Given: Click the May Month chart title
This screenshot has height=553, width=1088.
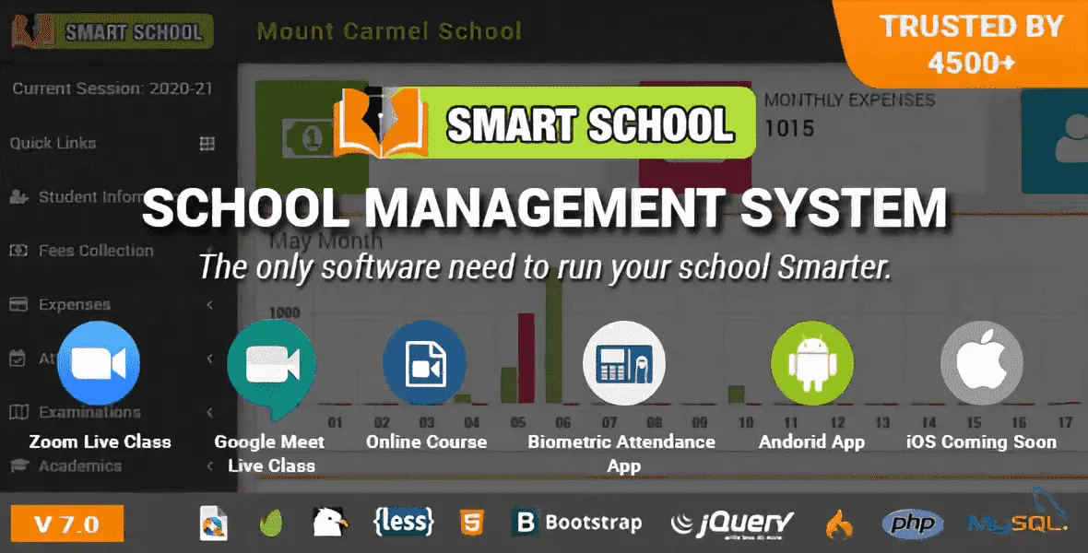Looking at the screenshot, I should click(x=325, y=241).
